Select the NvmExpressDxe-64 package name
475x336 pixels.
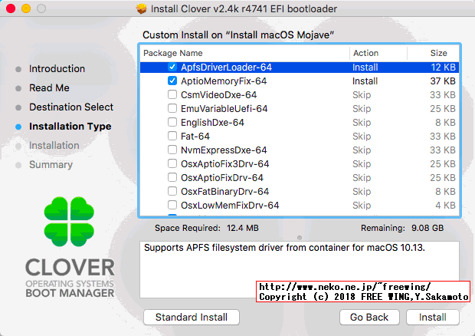[224, 150]
